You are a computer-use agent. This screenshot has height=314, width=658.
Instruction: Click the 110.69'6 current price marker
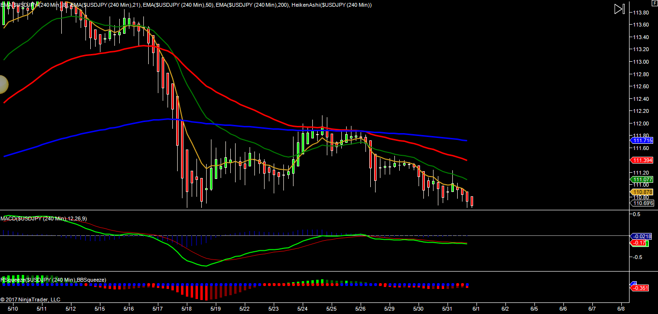[642, 203]
